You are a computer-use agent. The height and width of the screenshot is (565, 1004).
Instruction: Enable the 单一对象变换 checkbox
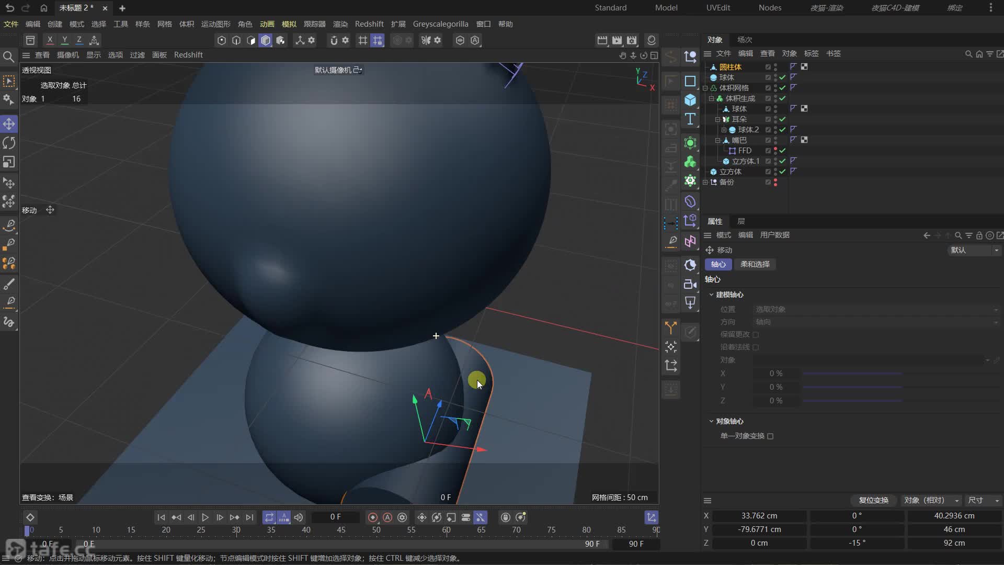(770, 436)
